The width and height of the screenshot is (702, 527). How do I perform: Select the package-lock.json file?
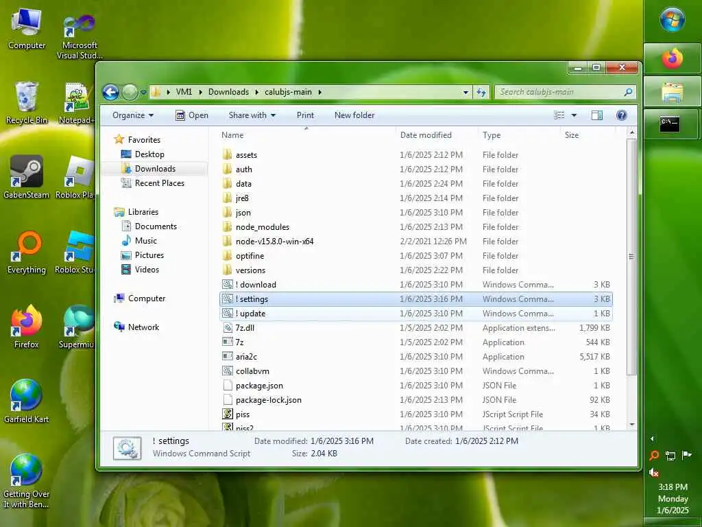click(416, 400)
